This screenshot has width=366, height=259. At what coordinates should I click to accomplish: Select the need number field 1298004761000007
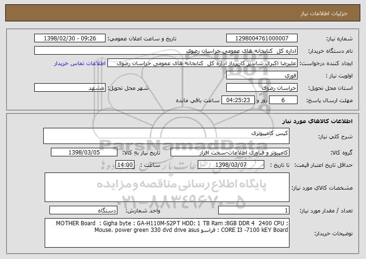261,38
